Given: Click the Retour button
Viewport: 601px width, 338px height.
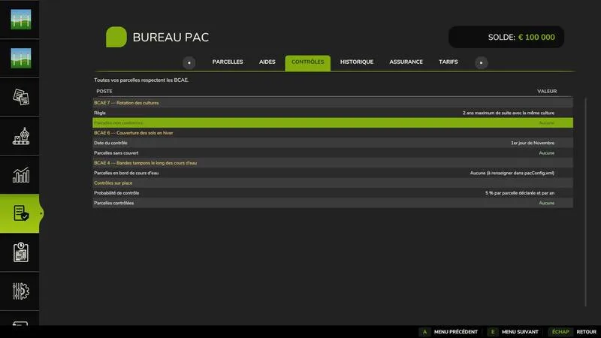Looking at the screenshot, I should pos(572,332).
